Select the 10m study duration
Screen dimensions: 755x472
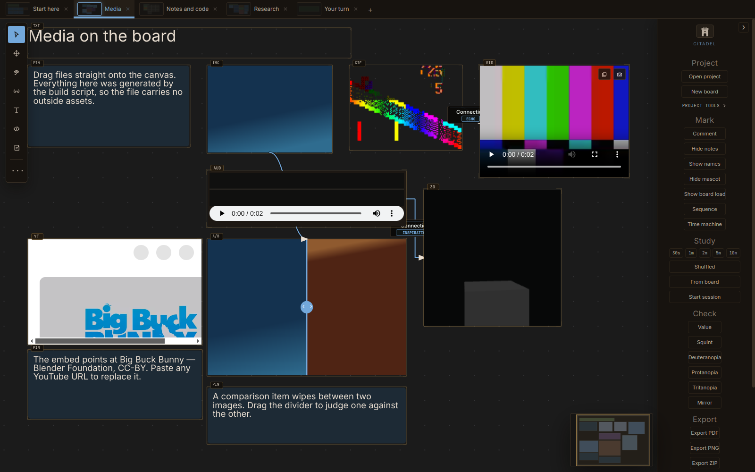[733, 253]
